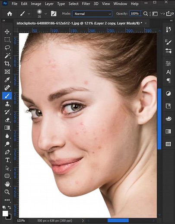Open the blending Mode dropdown
This screenshot has height=224, width=175.
click(x=92, y=14)
